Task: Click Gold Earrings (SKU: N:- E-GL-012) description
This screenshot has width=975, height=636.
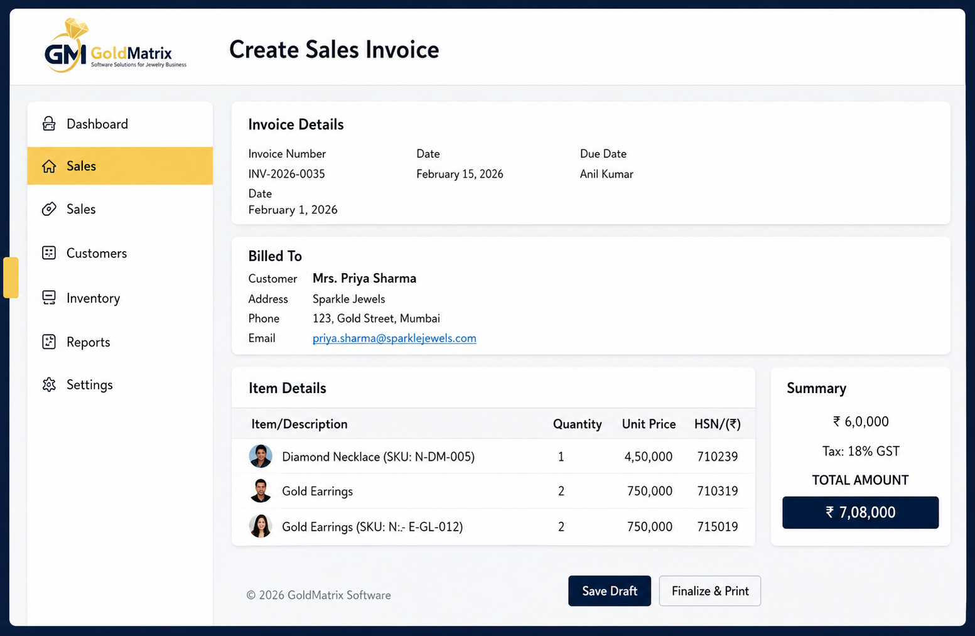Action: [372, 527]
